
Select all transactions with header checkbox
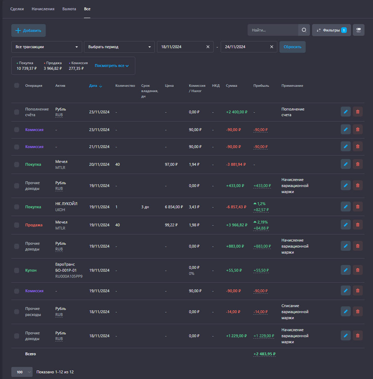pyautogui.click(x=17, y=85)
